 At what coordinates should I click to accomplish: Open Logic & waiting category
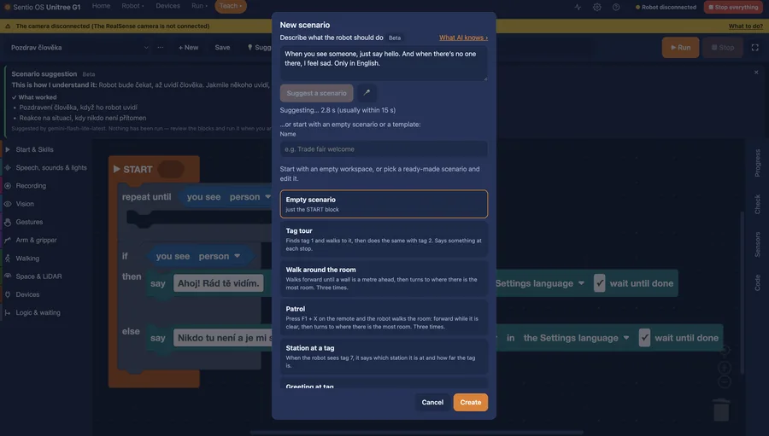tap(38, 312)
